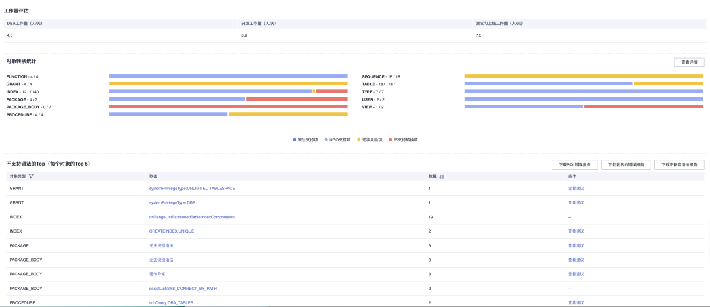Click the red segment of PACKAGE bar

(296, 99)
